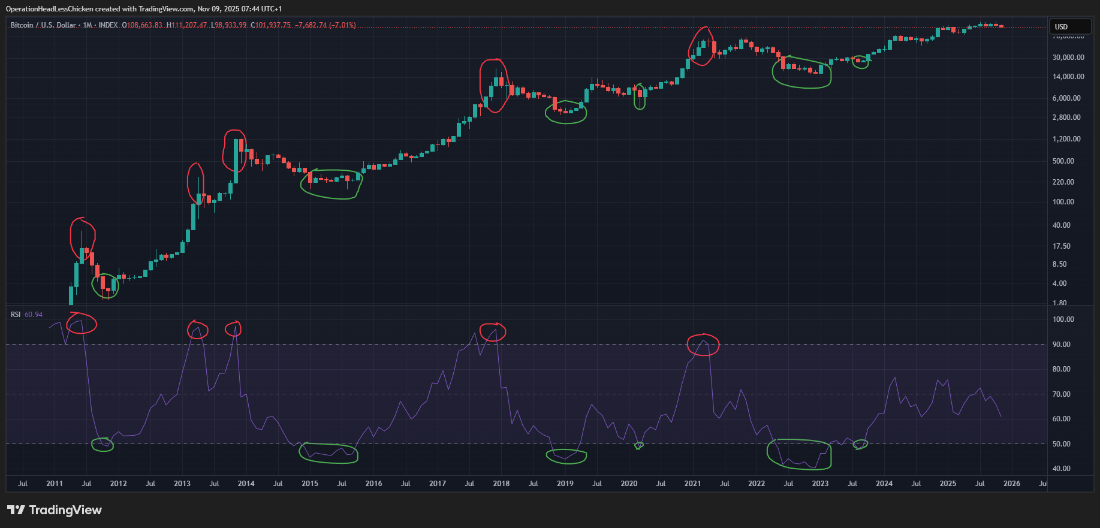Click the red circle on 2013 RSI peak

(x=197, y=330)
